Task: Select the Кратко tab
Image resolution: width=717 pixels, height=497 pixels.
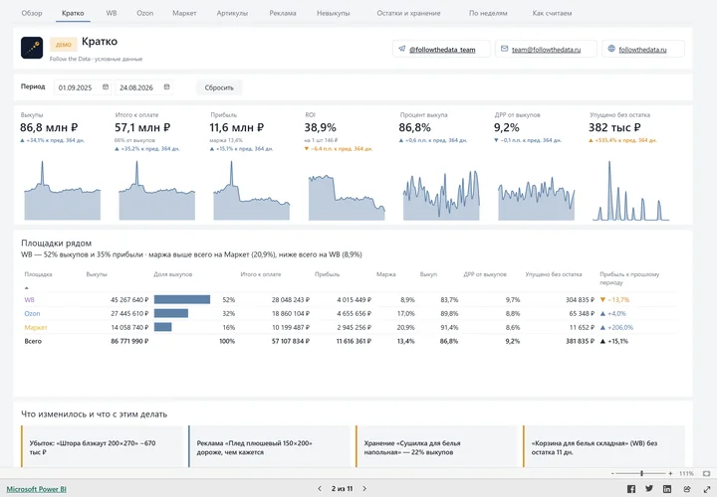Action: click(73, 13)
